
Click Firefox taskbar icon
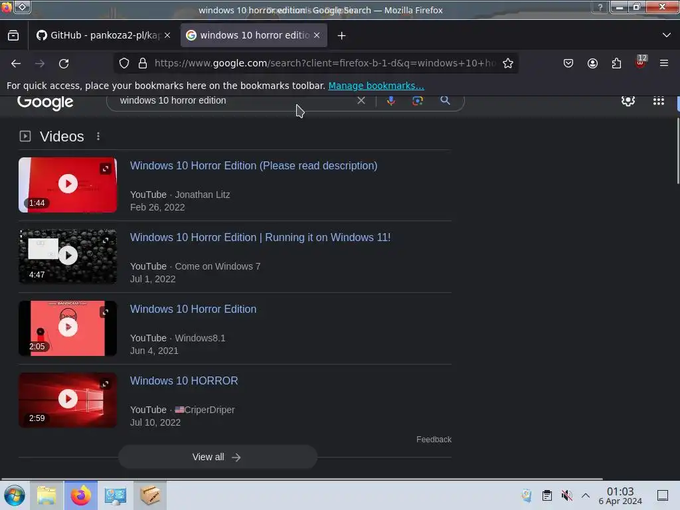coord(81,495)
